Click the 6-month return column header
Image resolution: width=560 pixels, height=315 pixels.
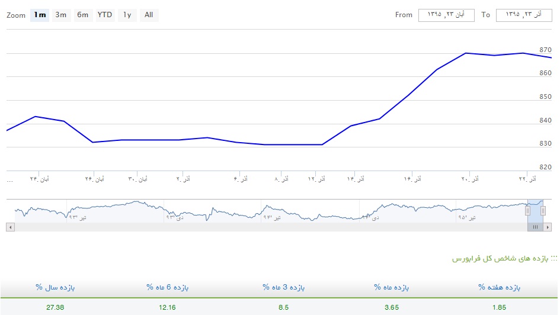[x=168, y=287]
